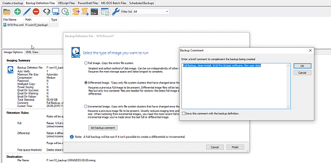
Task: Click the Run backup monitor icon
Action: pos(56,11)
